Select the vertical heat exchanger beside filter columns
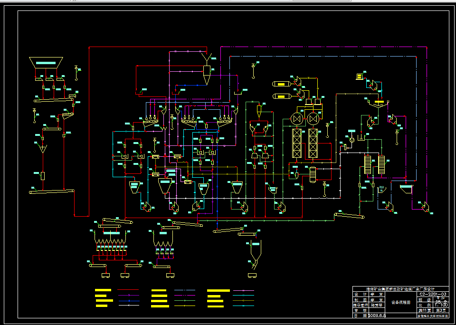Image resolution: width=456 pixels, height=325 pixels. (313, 174)
